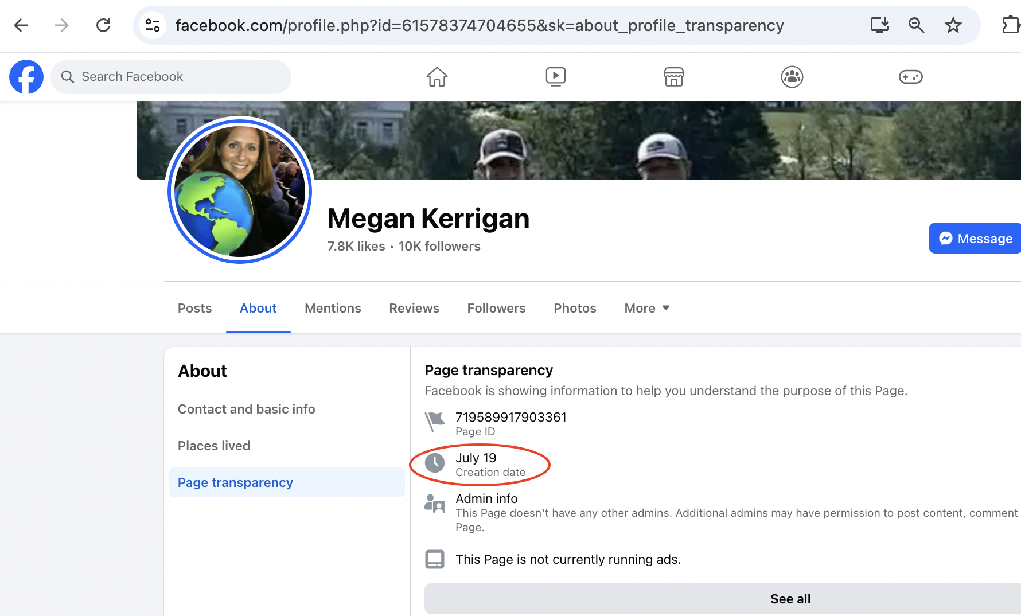Expand the More dropdown tab
Screen dimensions: 1021x616
(x=647, y=309)
